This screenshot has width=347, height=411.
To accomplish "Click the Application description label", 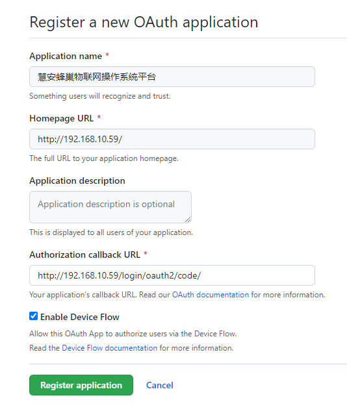I will (x=77, y=181).
